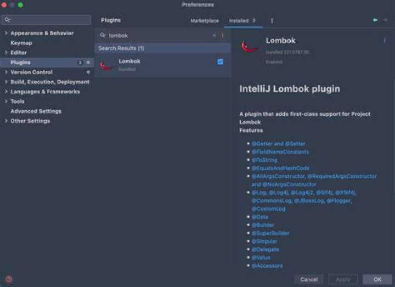Click the OK button
The image size is (395, 287).
(377, 279)
